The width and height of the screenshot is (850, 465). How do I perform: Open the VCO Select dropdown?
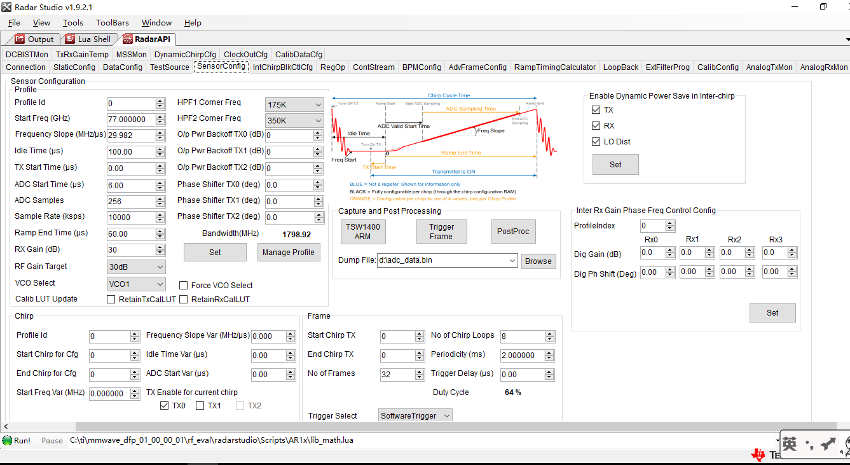(x=137, y=284)
